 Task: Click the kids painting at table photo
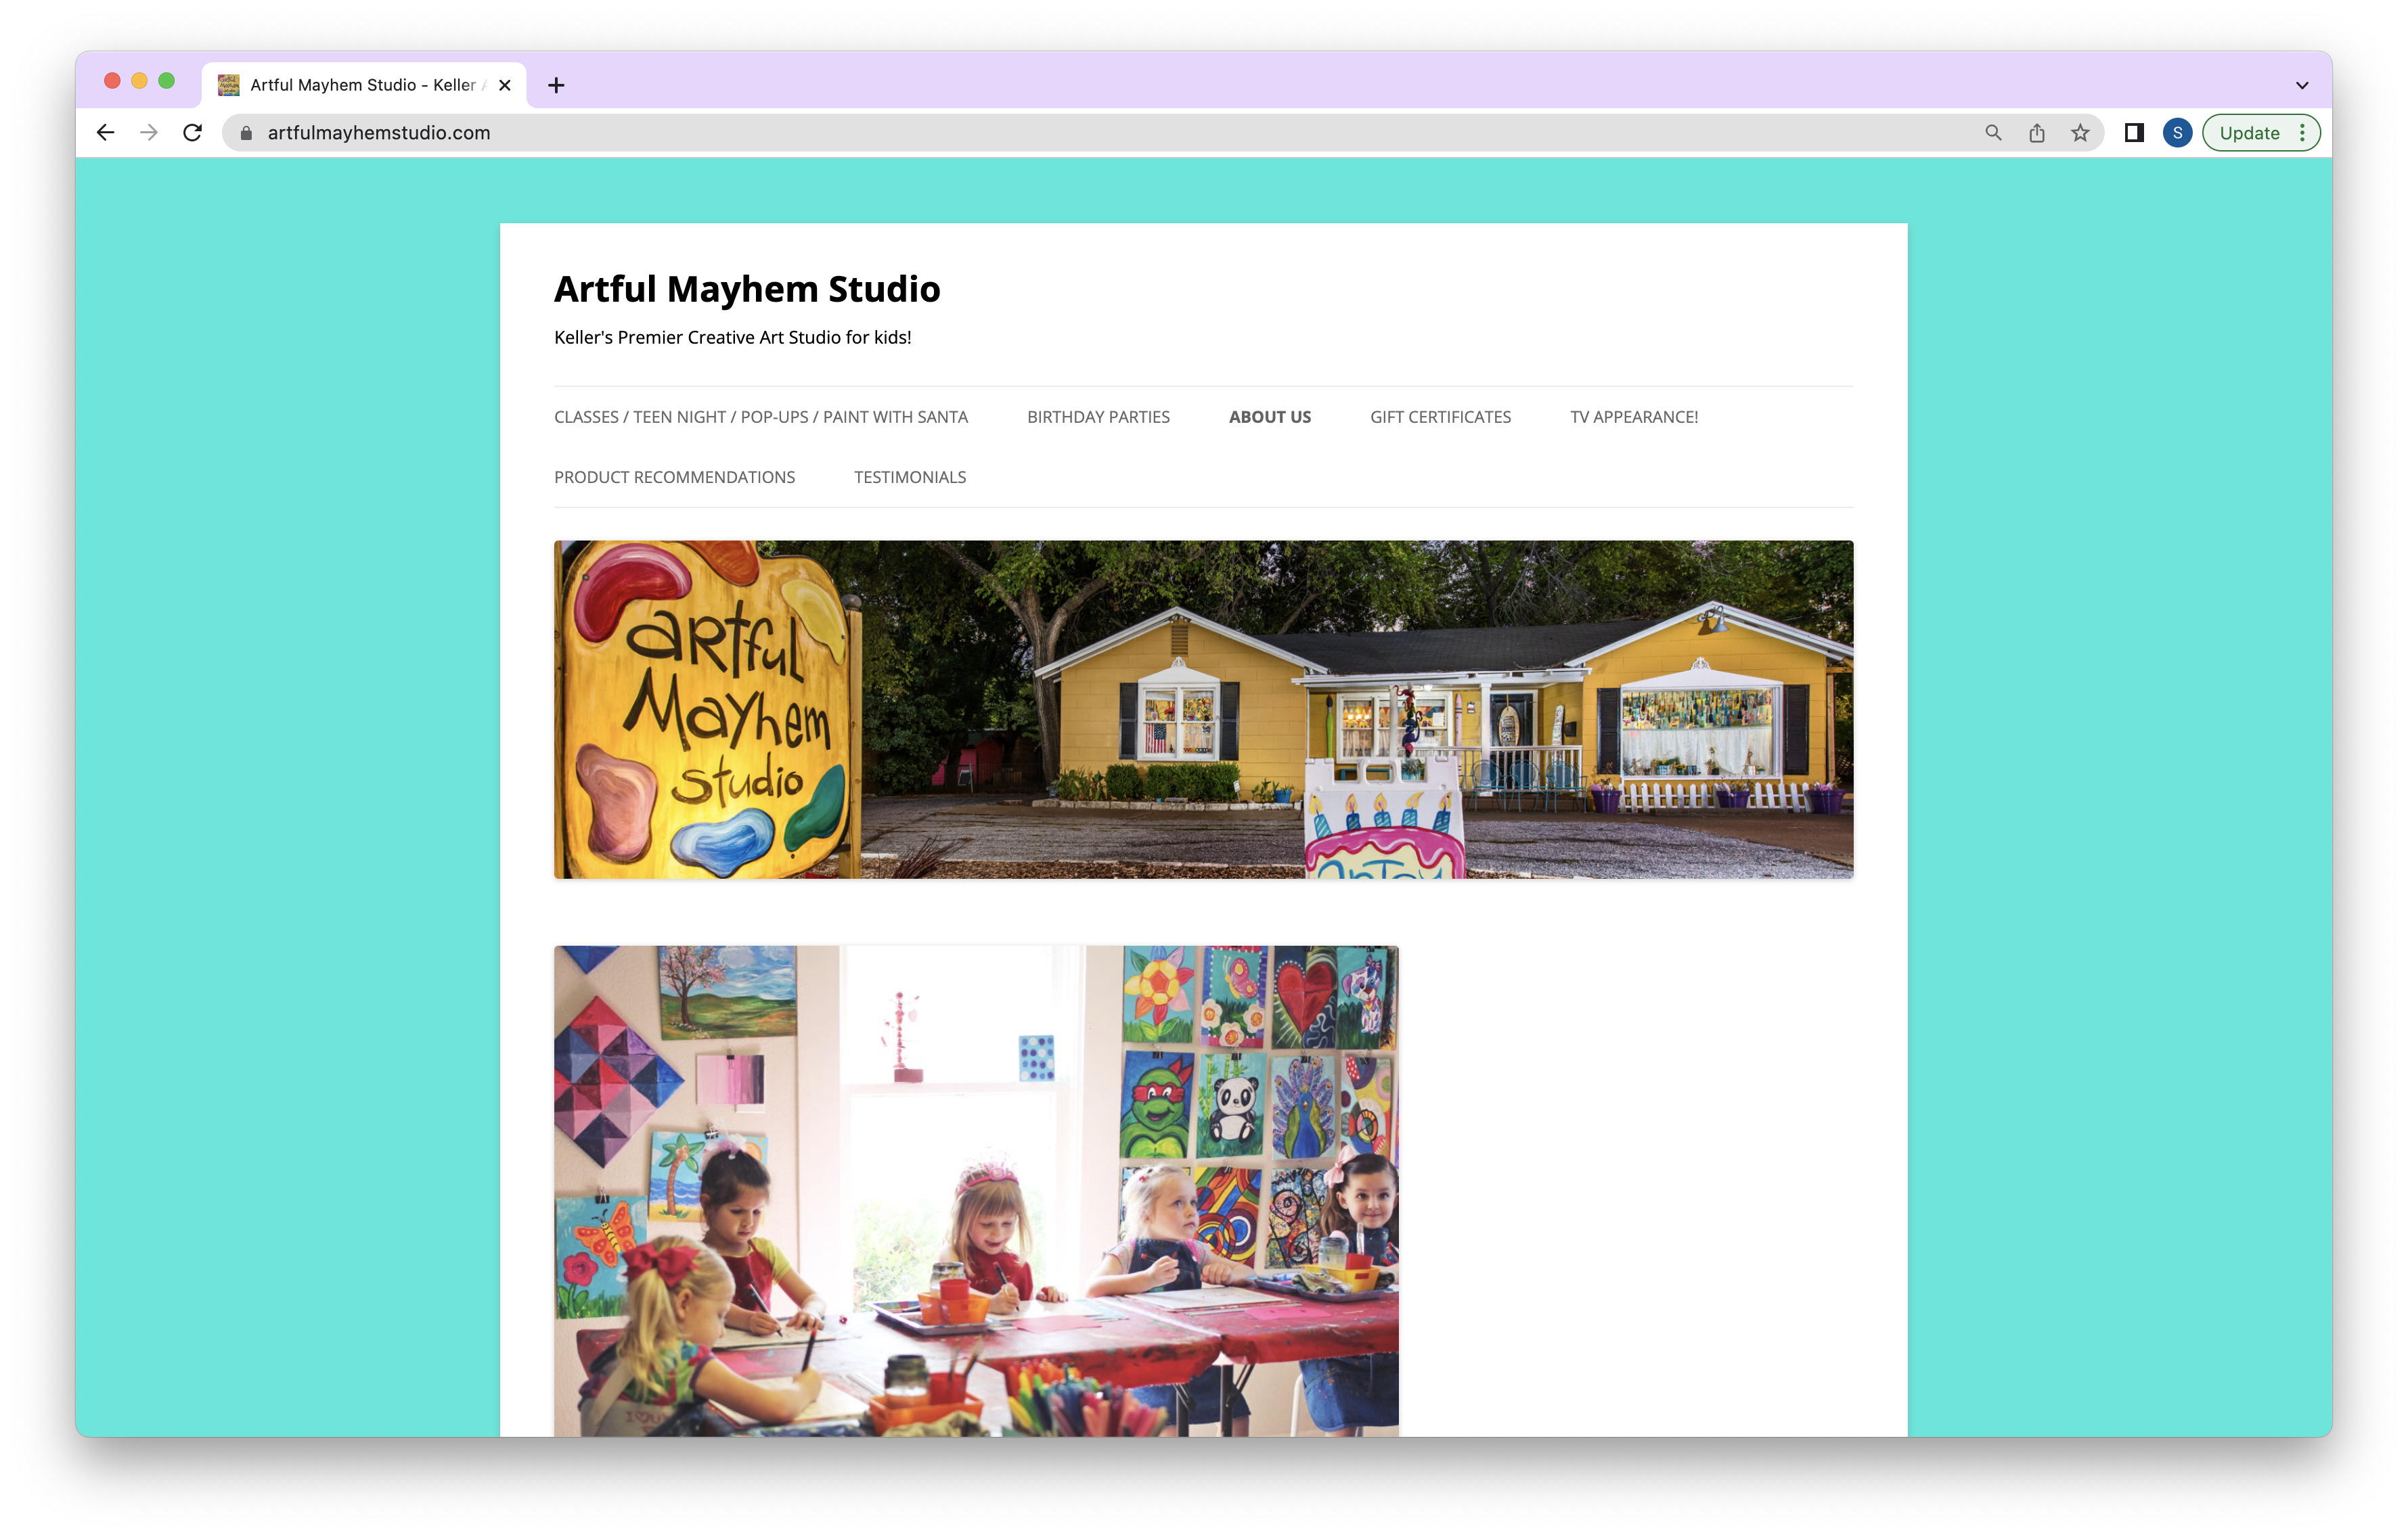pos(976,1191)
